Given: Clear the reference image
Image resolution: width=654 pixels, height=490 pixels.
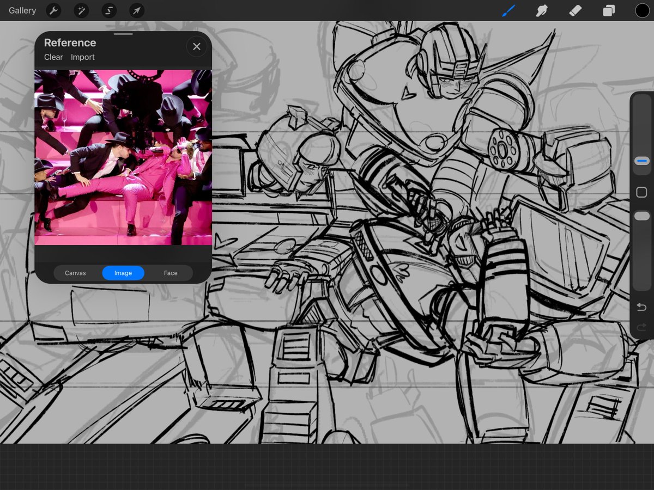Looking at the screenshot, I should pos(53,57).
